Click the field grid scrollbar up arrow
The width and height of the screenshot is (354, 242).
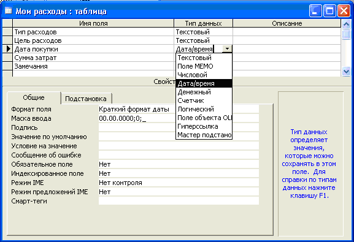pos(346,24)
